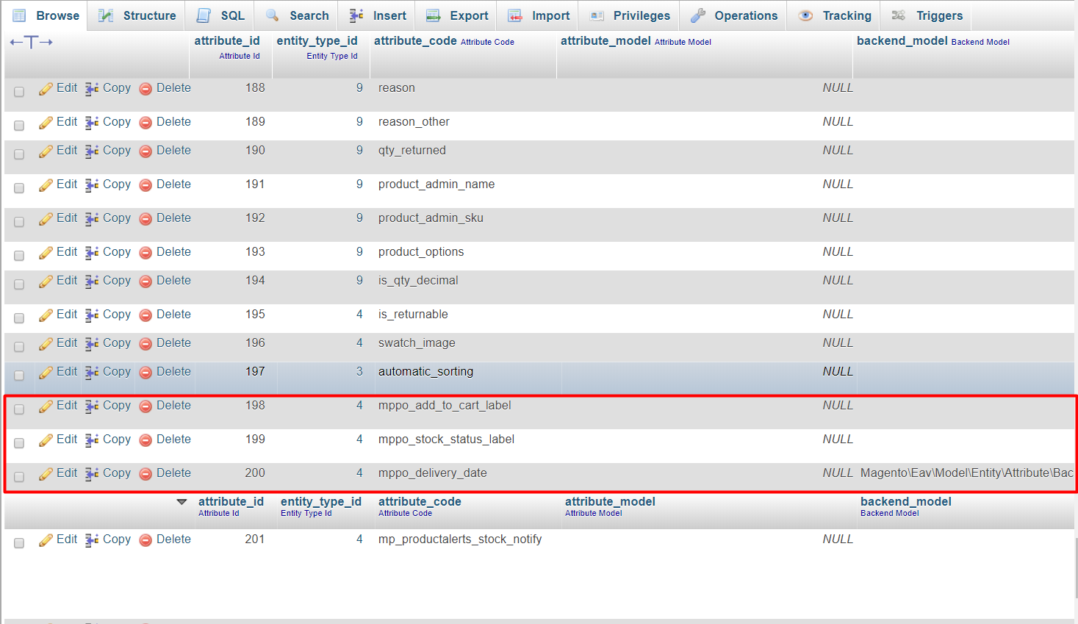Image resolution: width=1078 pixels, height=624 pixels.
Task: Click the column resize arrows toggle
Action: point(31,42)
